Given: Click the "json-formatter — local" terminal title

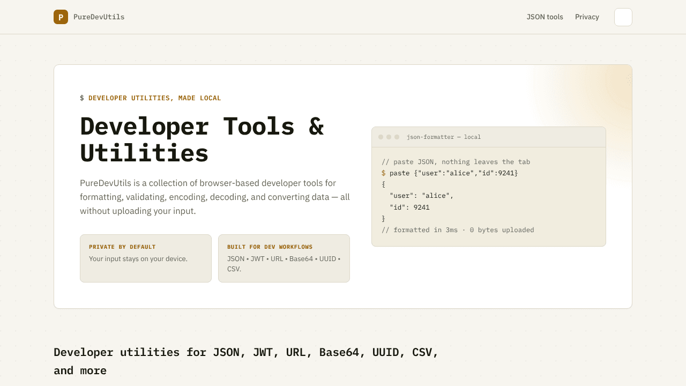Looking at the screenshot, I should [x=444, y=137].
